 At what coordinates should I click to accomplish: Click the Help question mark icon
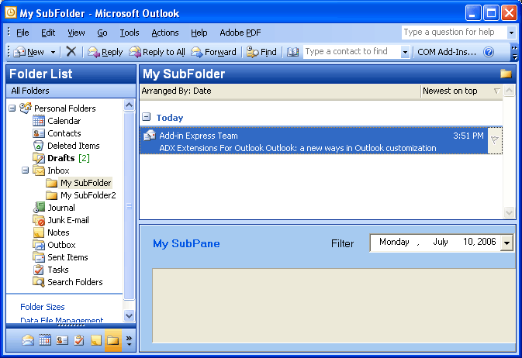[x=489, y=52]
